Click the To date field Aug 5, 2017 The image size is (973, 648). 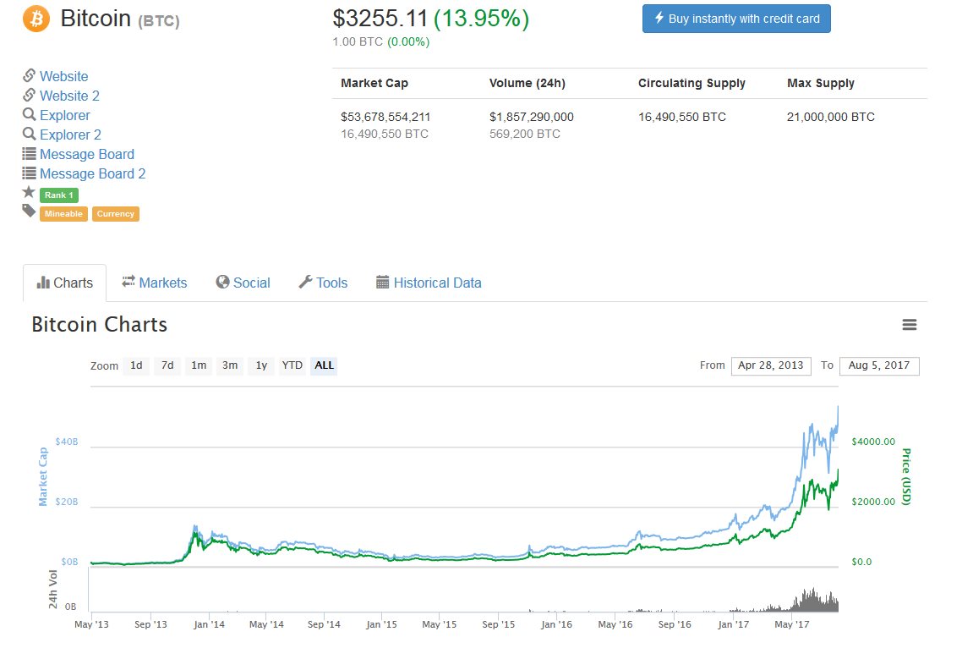(x=879, y=365)
